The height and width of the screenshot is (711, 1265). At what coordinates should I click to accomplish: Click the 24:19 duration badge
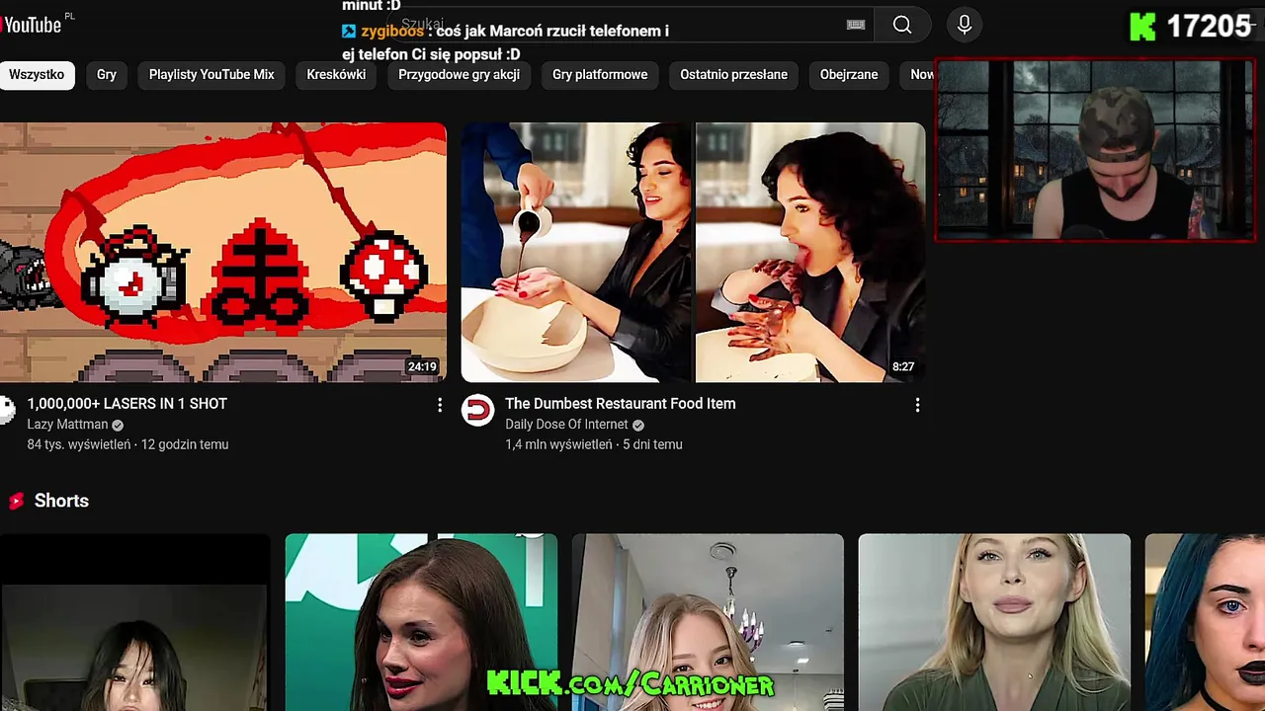[x=422, y=366]
